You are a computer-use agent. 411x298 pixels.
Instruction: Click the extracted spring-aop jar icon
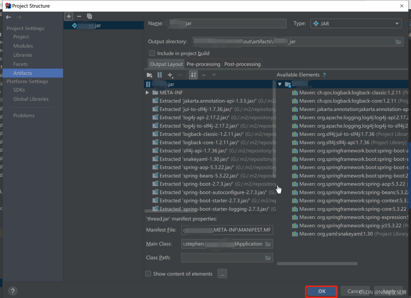click(156, 167)
